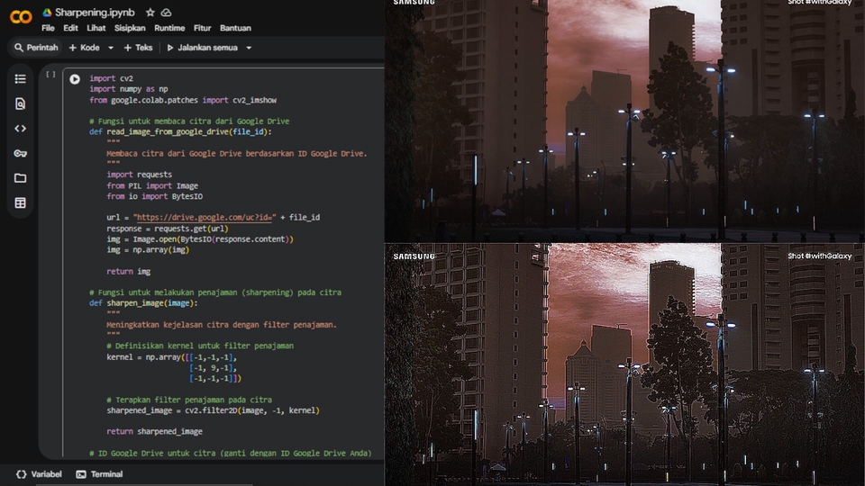
Task: Open the Sisipkan menu
Action: (x=130, y=28)
